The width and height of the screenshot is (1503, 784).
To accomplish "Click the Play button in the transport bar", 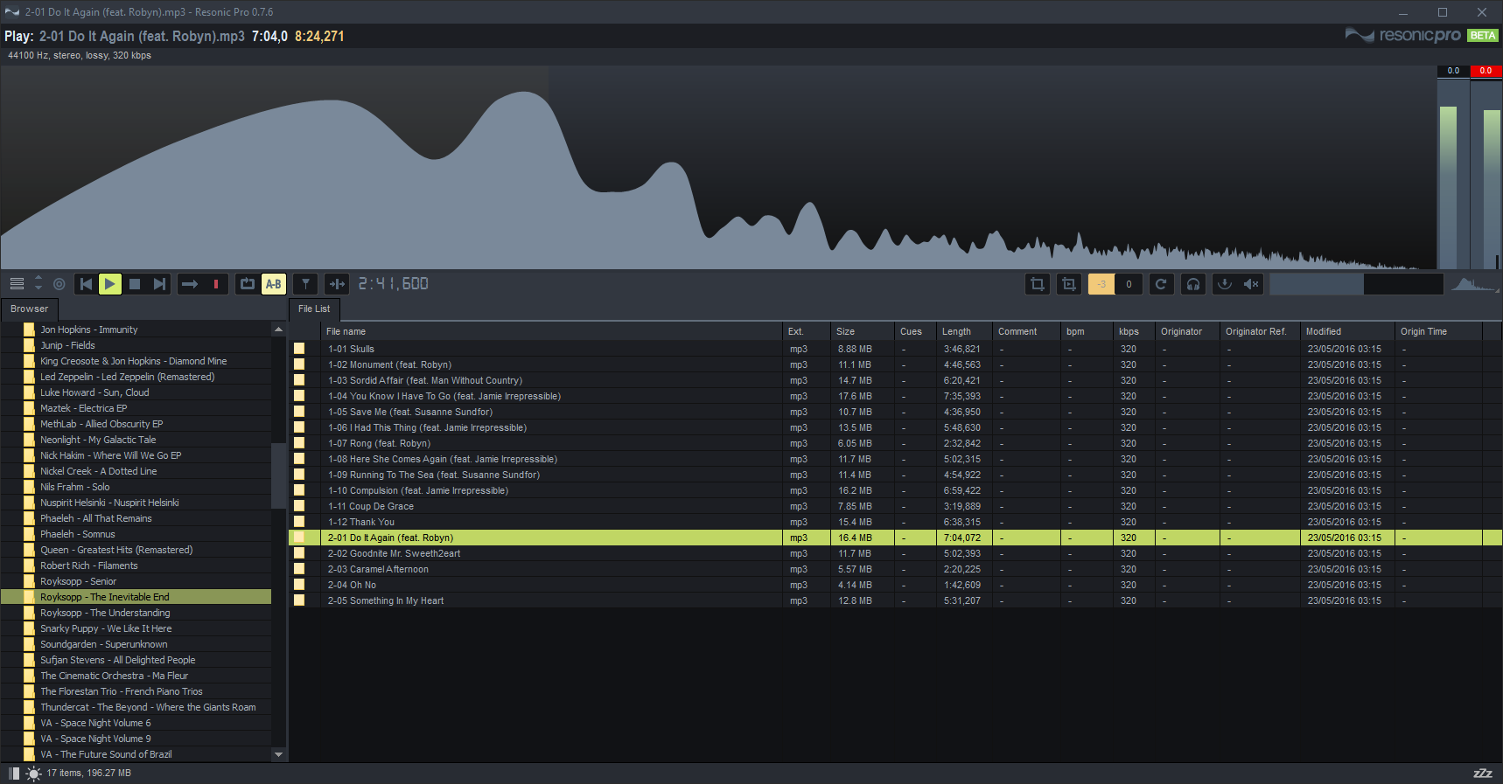I will (110, 284).
